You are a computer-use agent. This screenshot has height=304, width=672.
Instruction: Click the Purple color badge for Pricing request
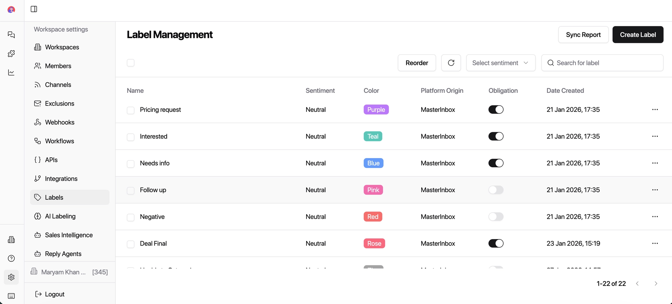[376, 110]
